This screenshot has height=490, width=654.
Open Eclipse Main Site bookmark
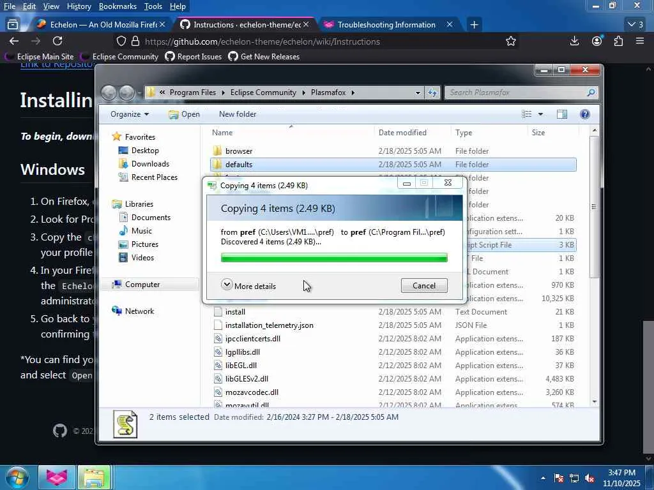(40, 57)
